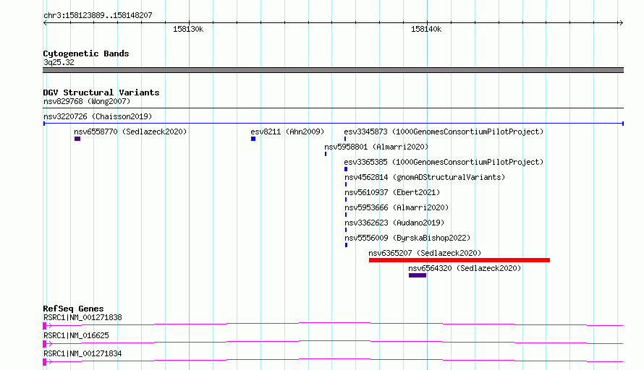Select the nsv6558770 purple variant block
Viewport: 644px width, 370px height.
tap(77, 139)
